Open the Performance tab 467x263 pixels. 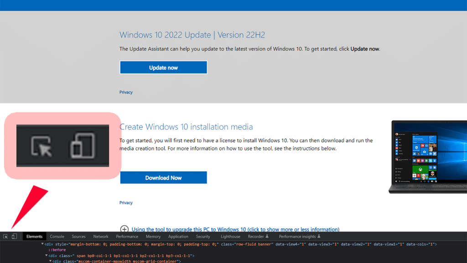pos(127,237)
